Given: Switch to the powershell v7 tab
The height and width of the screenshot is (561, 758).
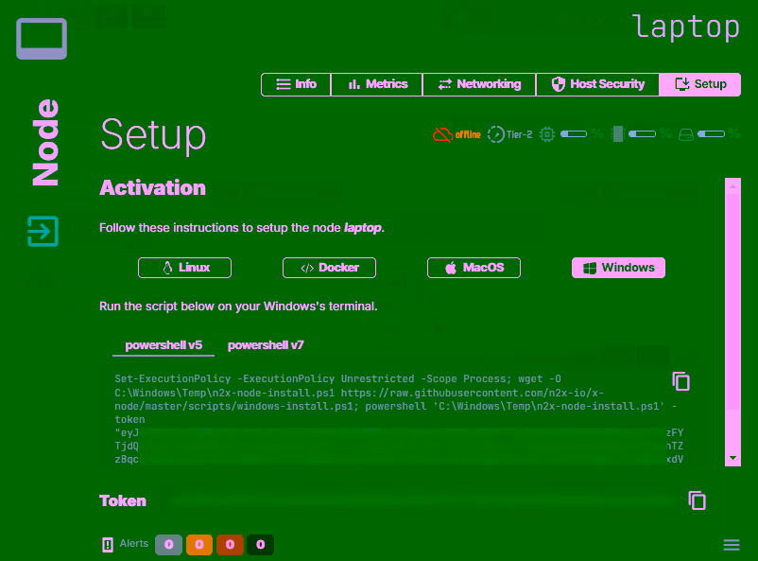Looking at the screenshot, I should pyautogui.click(x=266, y=344).
